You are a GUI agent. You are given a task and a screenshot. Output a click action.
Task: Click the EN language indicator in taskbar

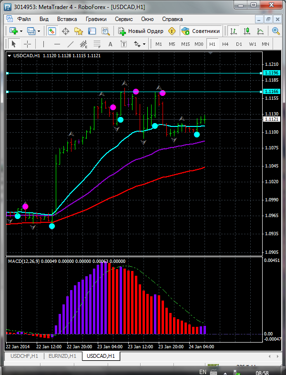coord(203,372)
